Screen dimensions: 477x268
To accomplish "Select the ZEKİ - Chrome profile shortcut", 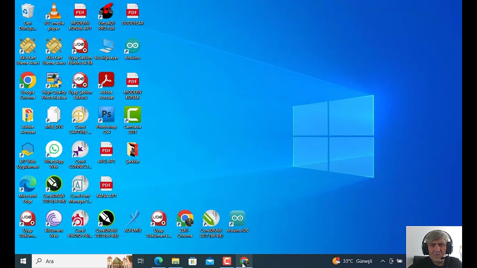I will coord(185,225).
